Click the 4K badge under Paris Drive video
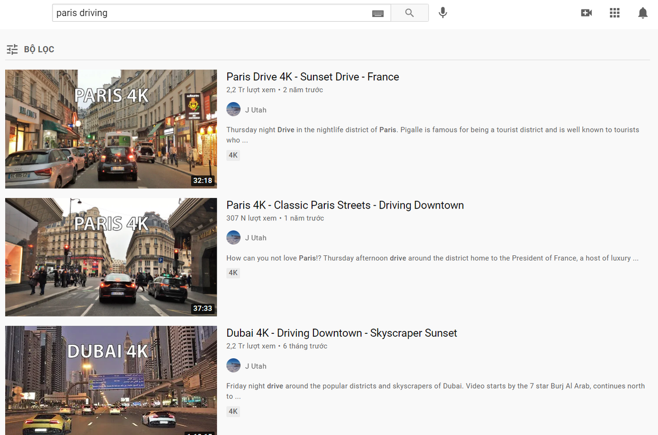This screenshot has width=658, height=435. [233, 155]
